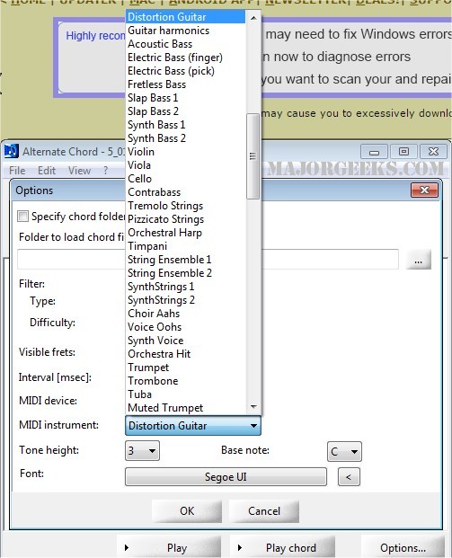Choose Pizzicato Strings
The image size is (452, 558).
point(186,219)
